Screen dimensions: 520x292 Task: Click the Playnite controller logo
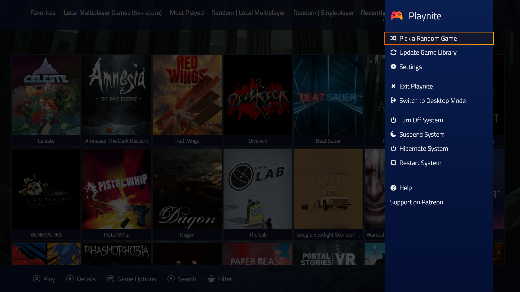[x=396, y=16]
